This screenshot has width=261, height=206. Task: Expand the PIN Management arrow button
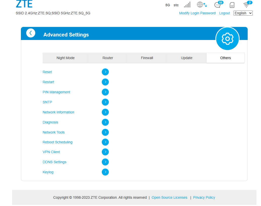(x=105, y=92)
